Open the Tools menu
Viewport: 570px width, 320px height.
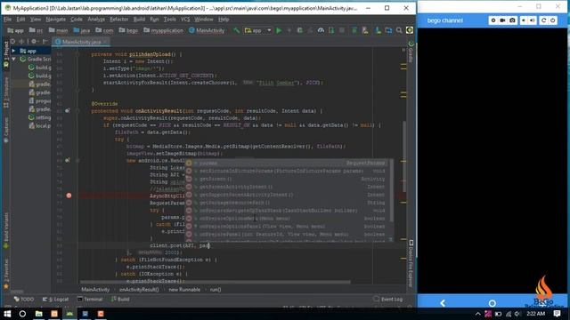pyautogui.click(x=169, y=20)
